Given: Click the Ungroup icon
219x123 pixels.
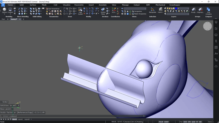Looking at the screenshot, I should pyautogui.click(x=200, y=10).
